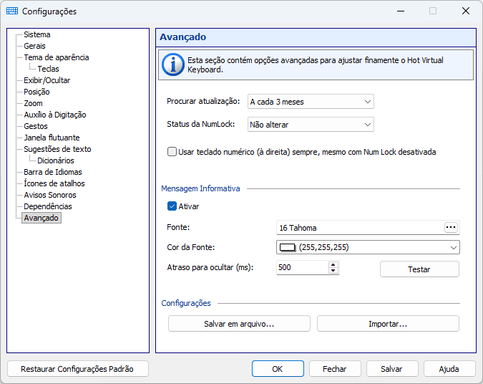Open the Status da NumLock dropdown

coord(311,125)
